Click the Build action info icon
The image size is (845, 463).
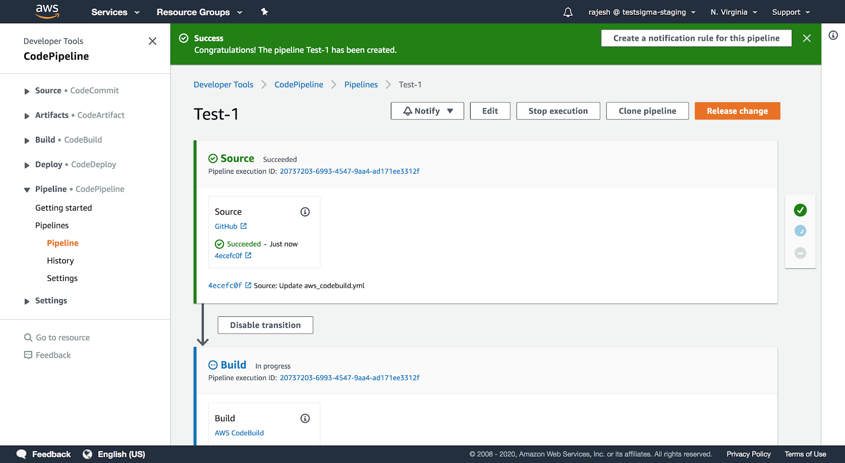coord(305,418)
